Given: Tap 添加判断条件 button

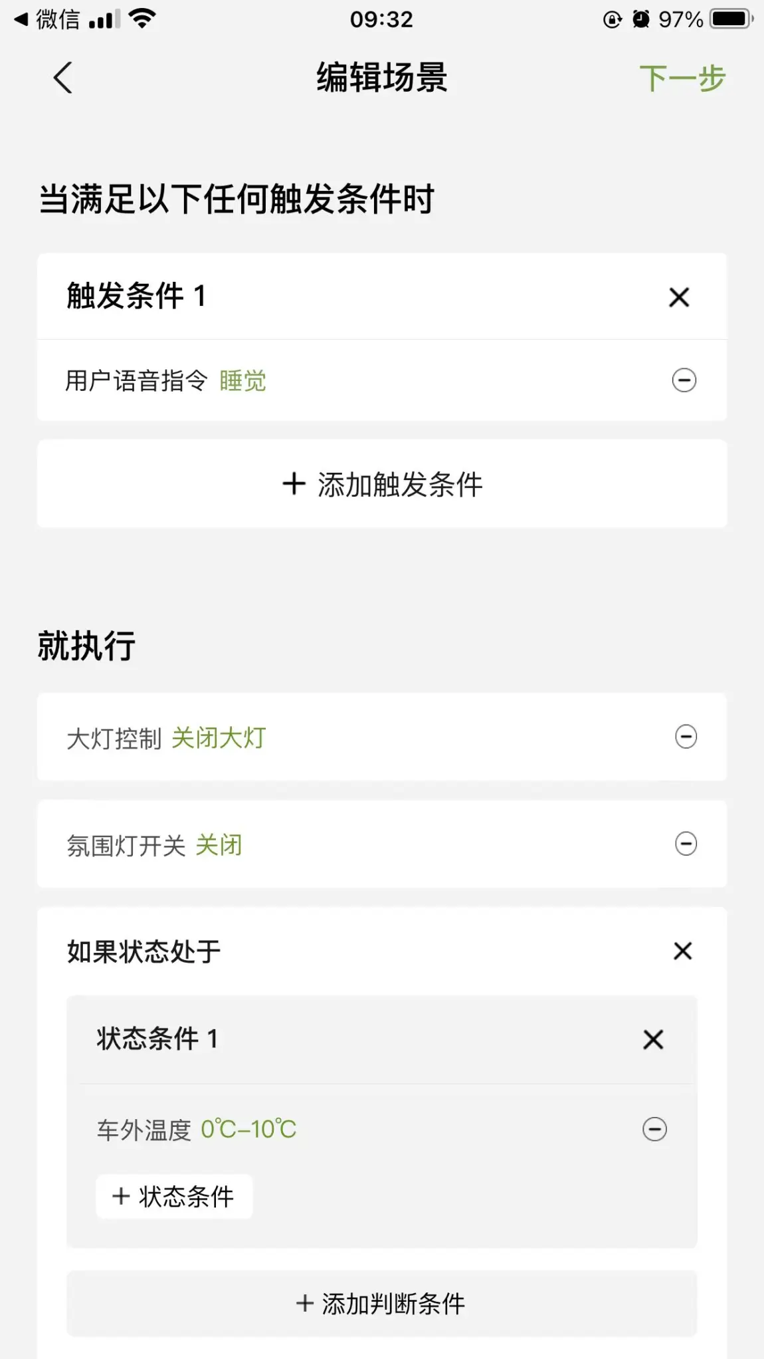Looking at the screenshot, I should [381, 1304].
